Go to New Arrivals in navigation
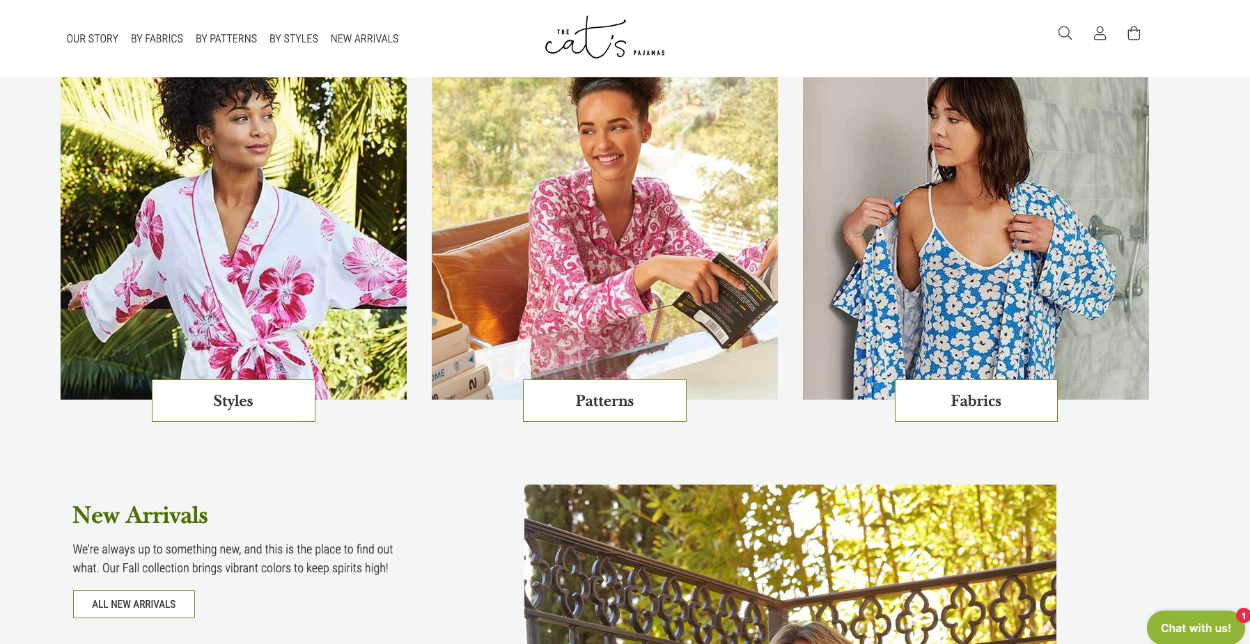This screenshot has height=644, width=1250. tap(364, 39)
